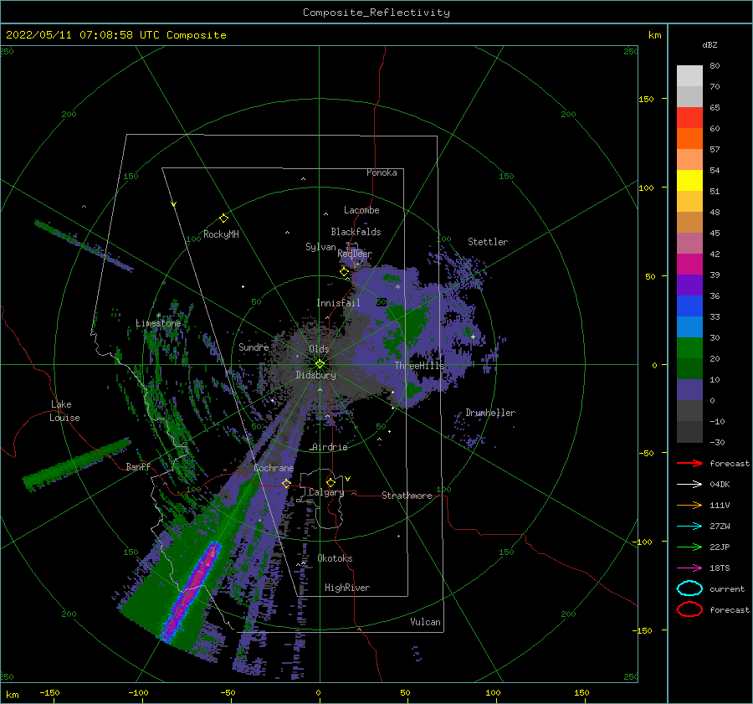Click the Blackfalds town label
The height and width of the screenshot is (704, 753).
pos(356,232)
